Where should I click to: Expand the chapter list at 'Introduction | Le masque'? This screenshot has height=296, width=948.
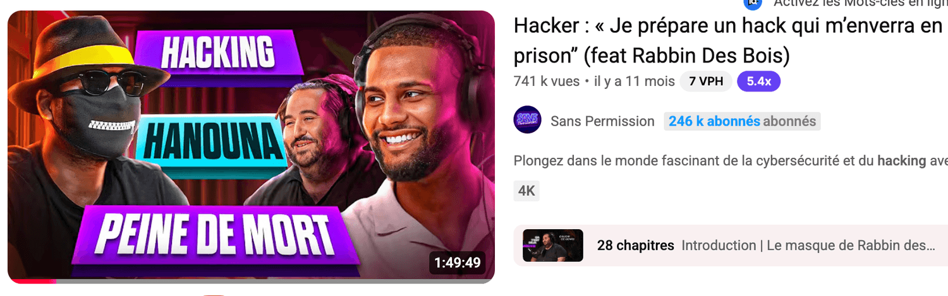(x=808, y=246)
